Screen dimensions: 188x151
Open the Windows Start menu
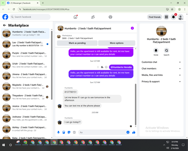click(3, 145)
